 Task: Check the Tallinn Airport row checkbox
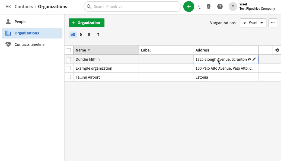point(69,77)
